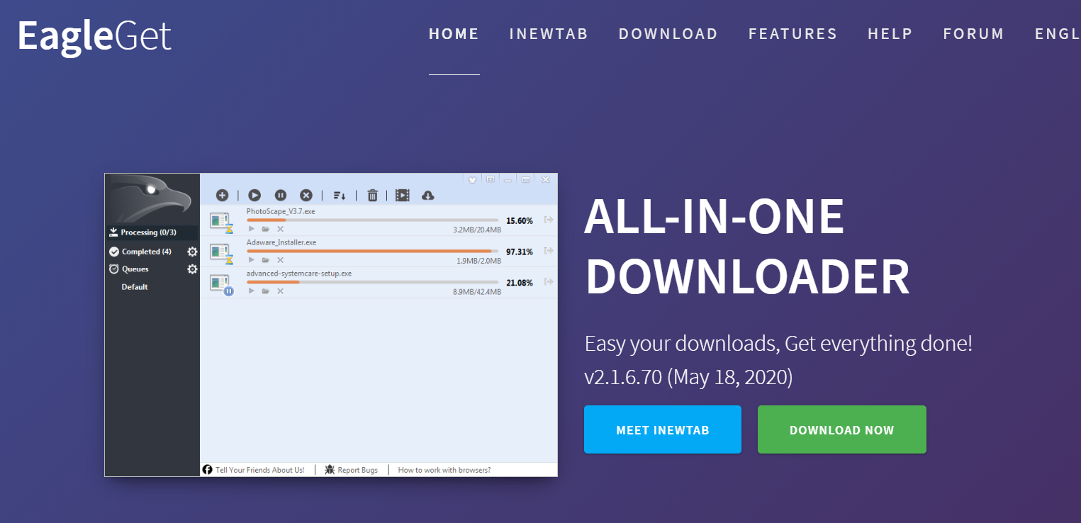
Task: Click the trash delete toolbar icon
Action: (372, 195)
